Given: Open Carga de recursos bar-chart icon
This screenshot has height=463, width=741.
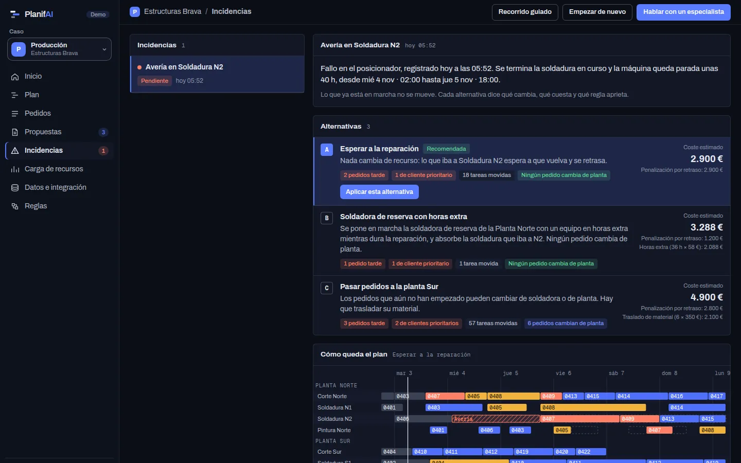Looking at the screenshot, I should coord(15,169).
